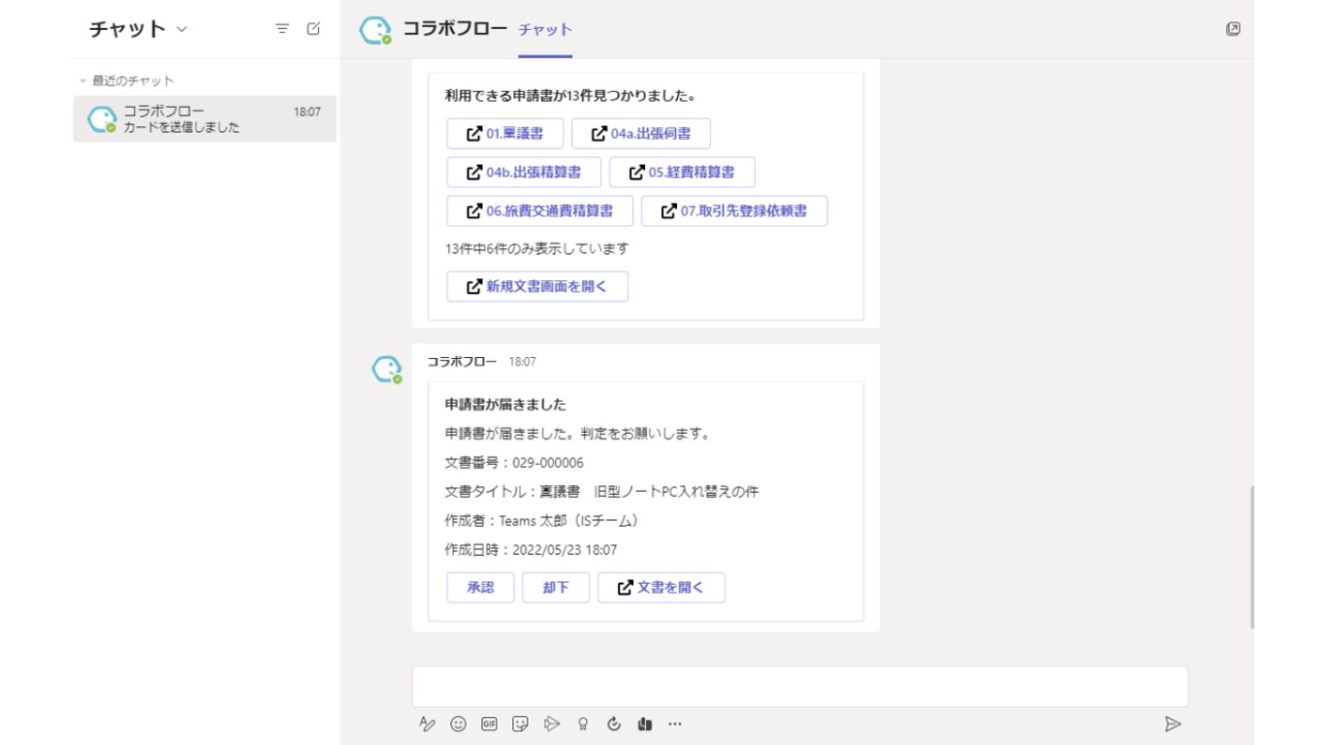Open the 06.旅費交通費精算書 form

pyautogui.click(x=539, y=211)
